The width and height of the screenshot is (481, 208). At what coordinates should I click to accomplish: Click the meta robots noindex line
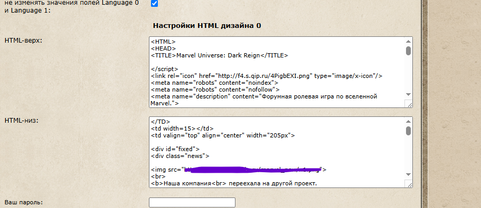point(214,83)
